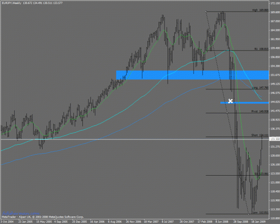Click the 156.850 price axis label
Viewport: 280px width, 224px height.
(x=275, y=57)
